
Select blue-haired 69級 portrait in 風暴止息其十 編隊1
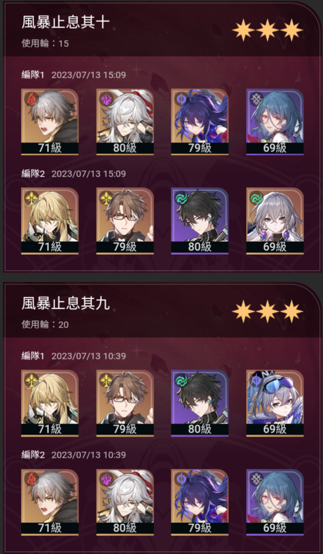[275, 122]
